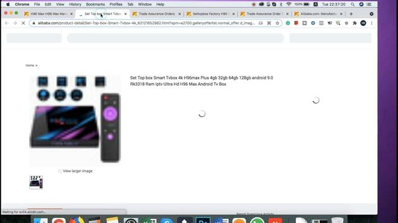The height and width of the screenshot is (223, 398).
Task: Click 'View larger image' link
Action: click(x=77, y=171)
